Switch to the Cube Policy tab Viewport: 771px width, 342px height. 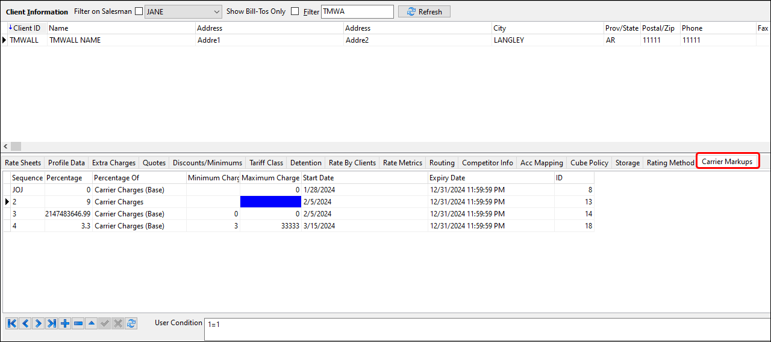click(589, 163)
